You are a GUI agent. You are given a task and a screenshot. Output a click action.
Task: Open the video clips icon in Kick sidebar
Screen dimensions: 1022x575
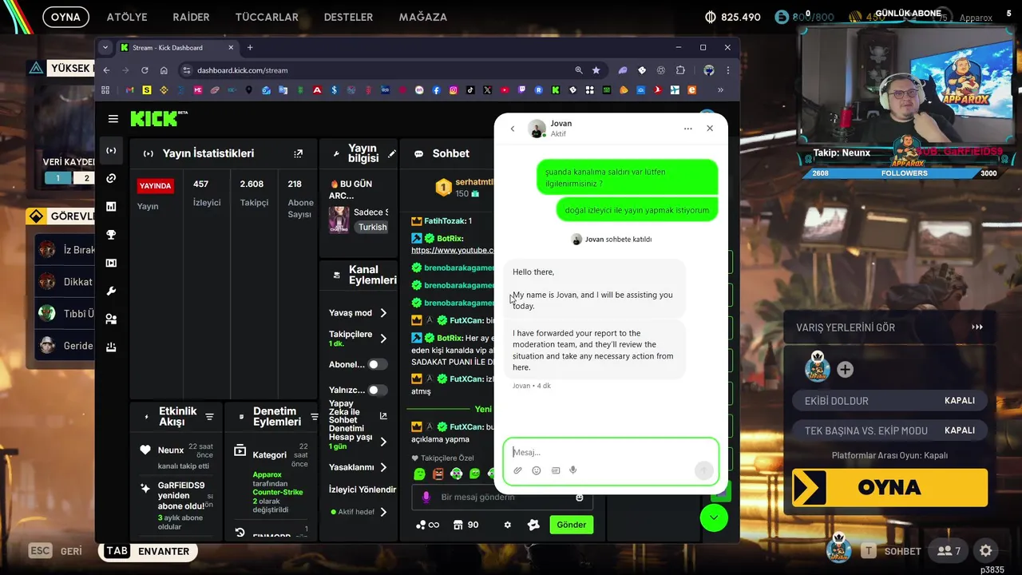coord(111,263)
